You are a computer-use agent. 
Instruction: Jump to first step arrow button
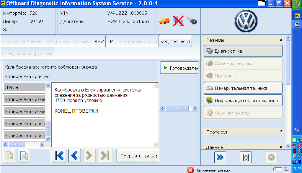click(59, 156)
